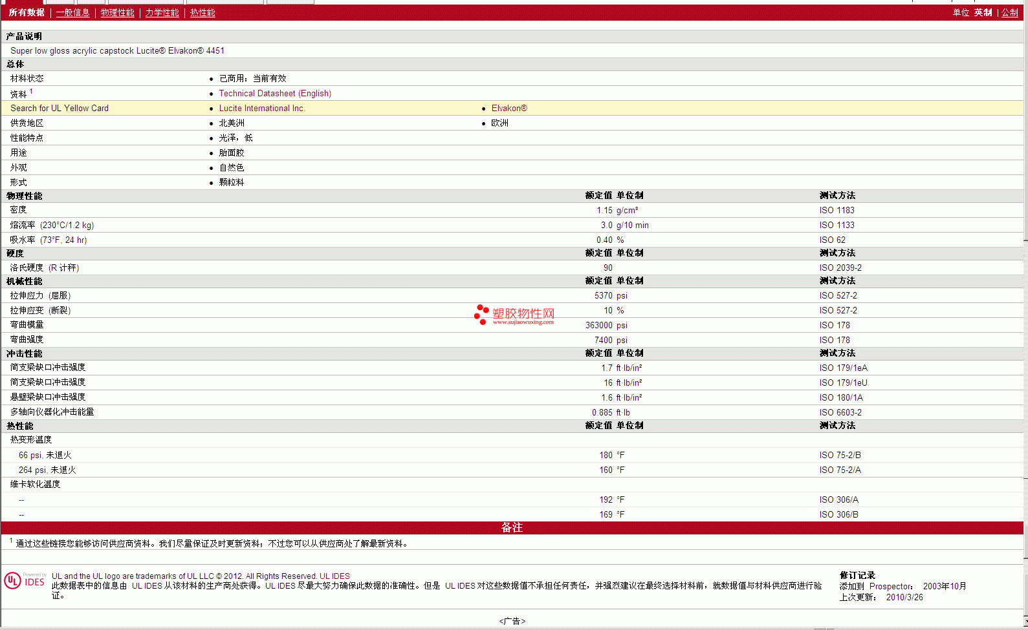
Task: Click the <广告> placeholder text
Action: click(x=512, y=622)
